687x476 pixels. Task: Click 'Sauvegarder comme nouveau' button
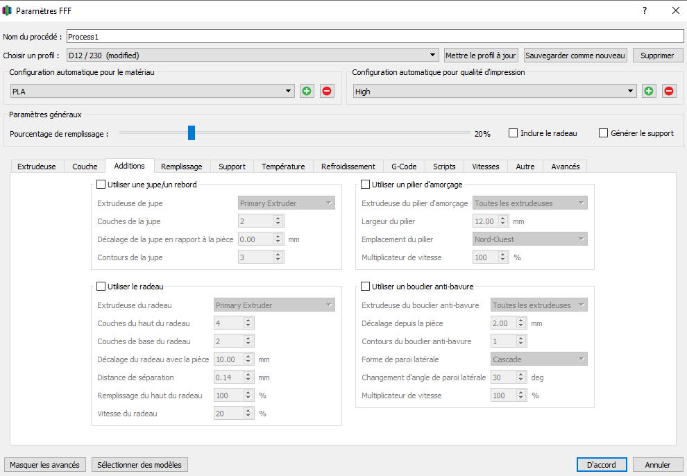(575, 56)
